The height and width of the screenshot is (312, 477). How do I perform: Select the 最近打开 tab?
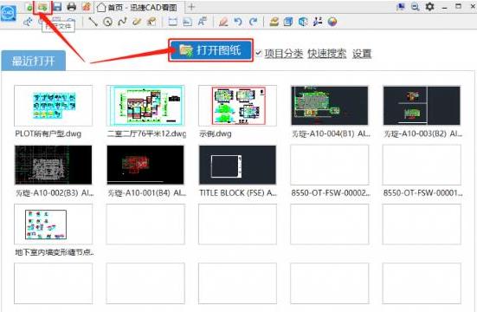click(x=34, y=61)
